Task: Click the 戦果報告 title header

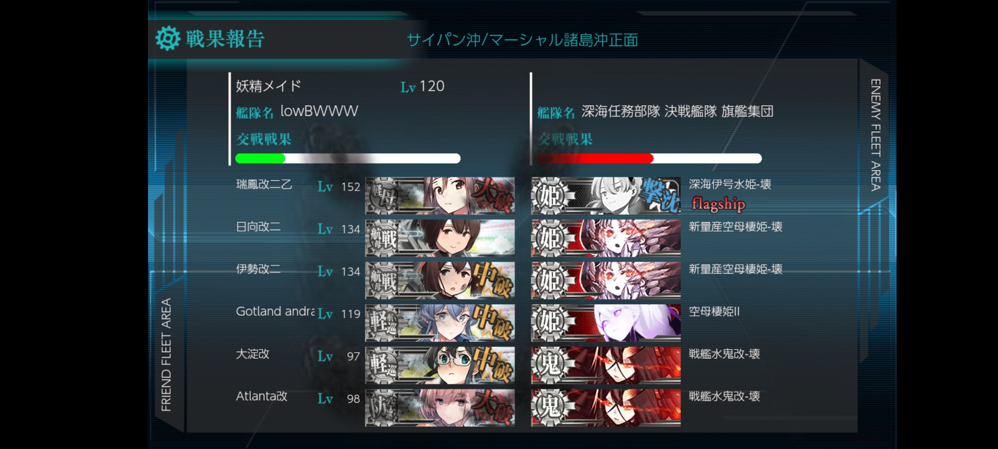Action: point(225,39)
